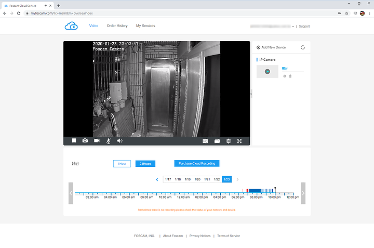Screen dimensions: 374x248
Task: Go forward in the browser
Action: [x=11, y=14]
